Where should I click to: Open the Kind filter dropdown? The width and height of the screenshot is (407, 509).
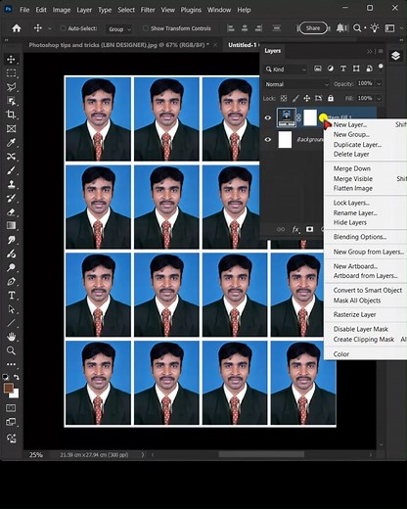coord(286,69)
